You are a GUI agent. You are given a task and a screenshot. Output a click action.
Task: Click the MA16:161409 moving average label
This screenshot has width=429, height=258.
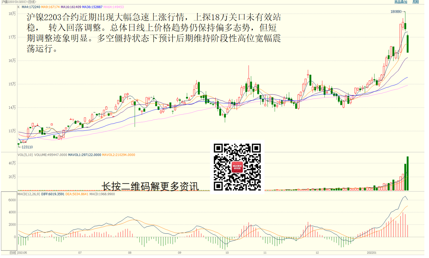point(71,7)
